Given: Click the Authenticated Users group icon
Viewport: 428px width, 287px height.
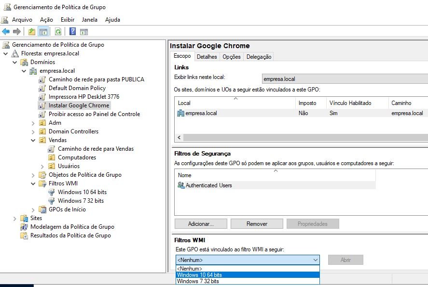Looking at the screenshot, I should [x=180, y=185].
